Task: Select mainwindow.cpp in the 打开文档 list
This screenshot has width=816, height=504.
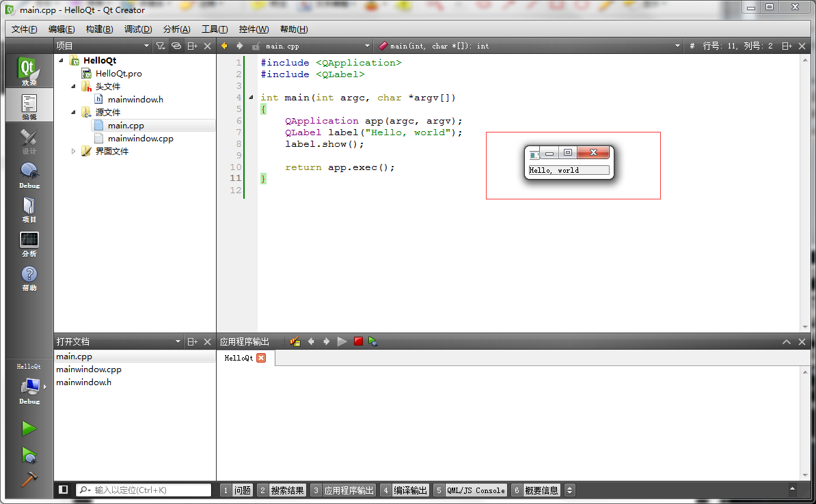Action: [89, 369]
